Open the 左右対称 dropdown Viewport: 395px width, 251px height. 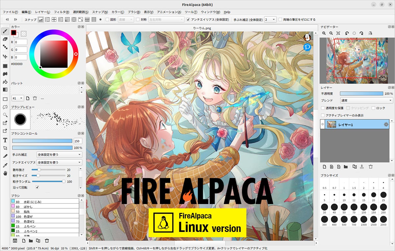tap(166, 20)
